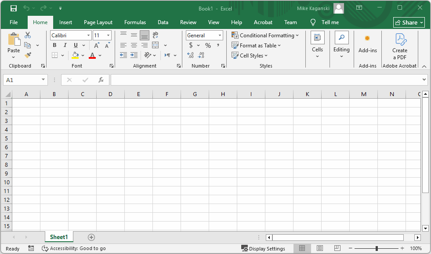Click Decrease Indent icon
This screenshot has width=431, height=254.
pyautogui.click(x=123, y=55)
